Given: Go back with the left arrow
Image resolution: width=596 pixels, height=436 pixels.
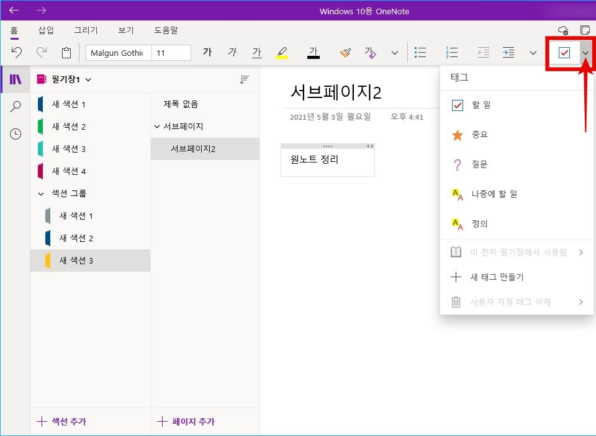Looking at the screenshot, I should (14, 11).
